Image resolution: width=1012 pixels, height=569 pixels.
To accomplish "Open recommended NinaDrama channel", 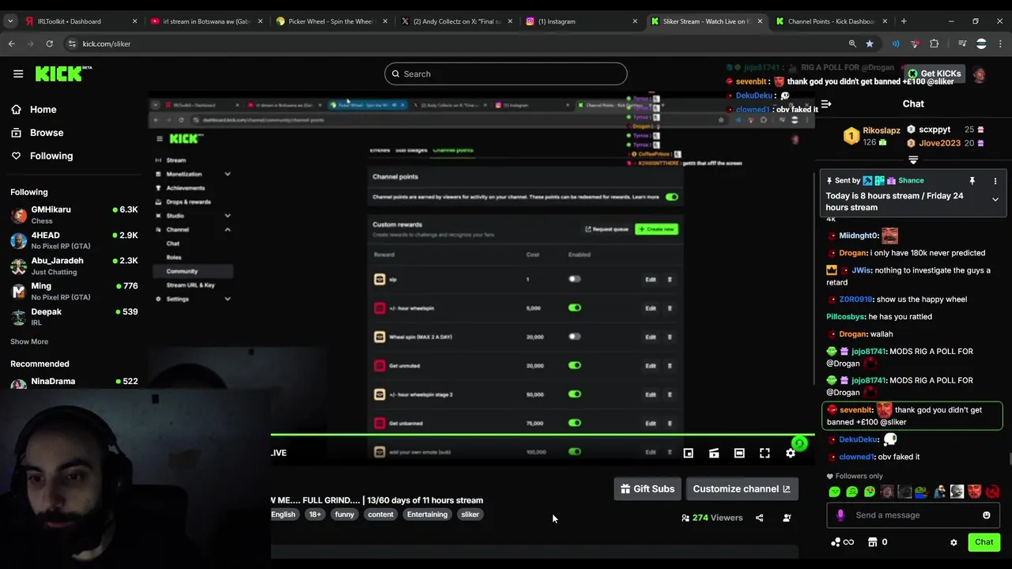I will point(74,382).
